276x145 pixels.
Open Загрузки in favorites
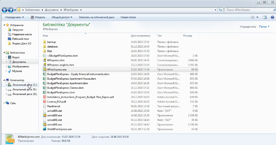(17, 30)
